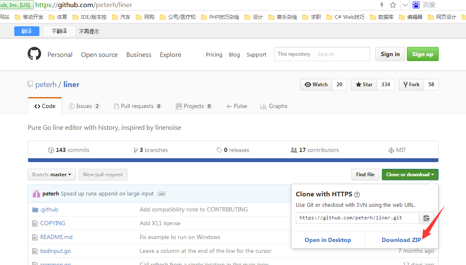This screenshot has height=265, width=466.
Task: Open the 汽车 bookmark folder
Action: click(121, 17)
